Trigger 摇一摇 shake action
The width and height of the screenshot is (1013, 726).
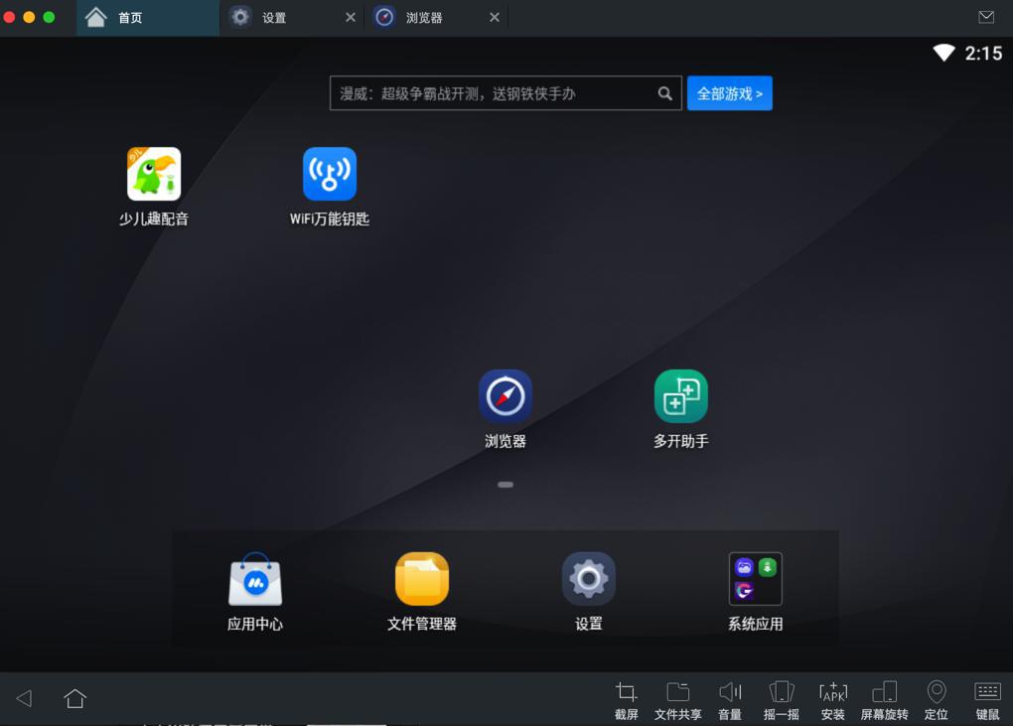(781, 700)
